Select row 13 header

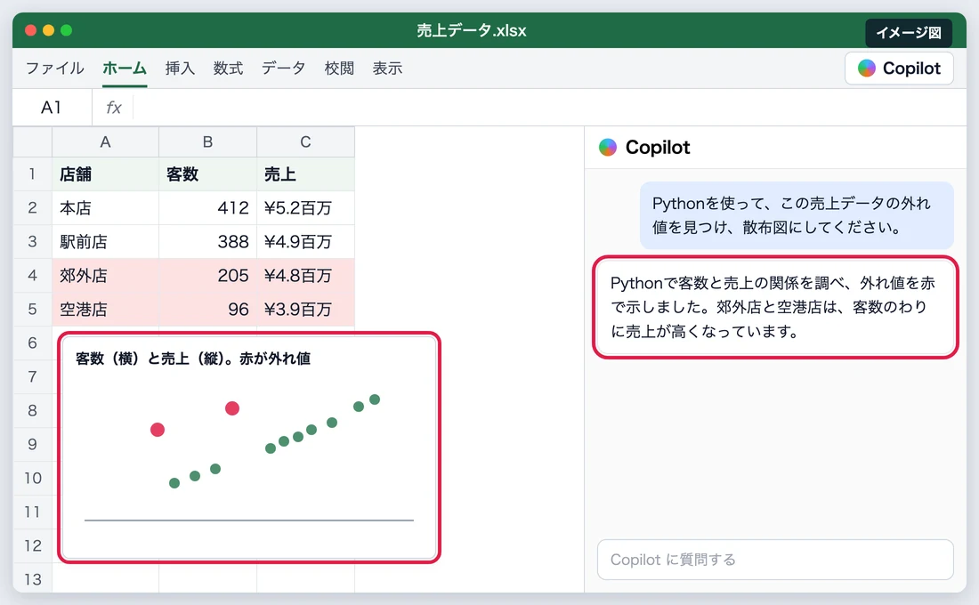32,579
